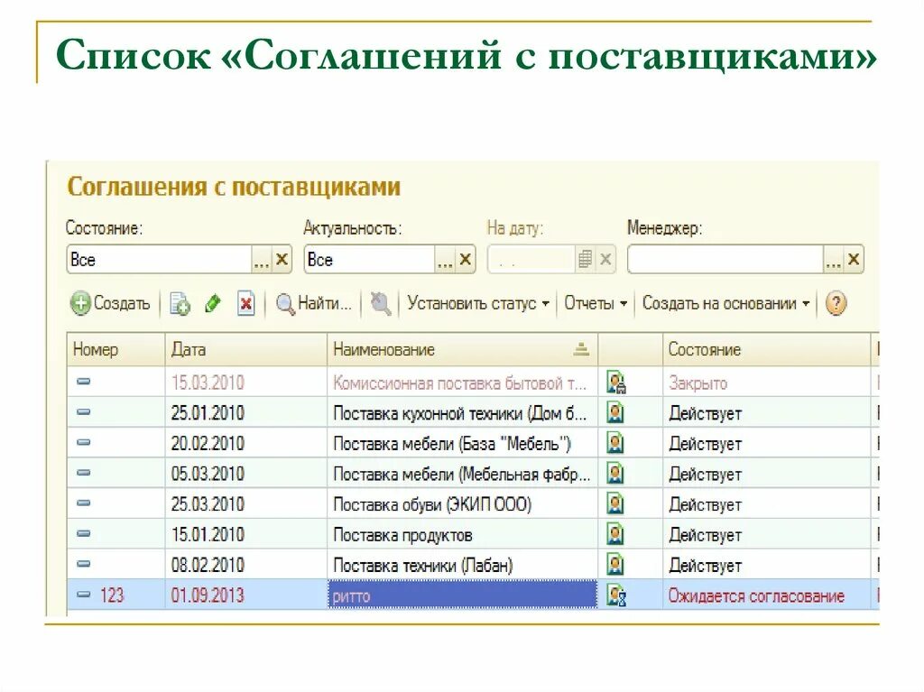
Task: Click inside the Менеджер input field
Action: tap(725, 259)
